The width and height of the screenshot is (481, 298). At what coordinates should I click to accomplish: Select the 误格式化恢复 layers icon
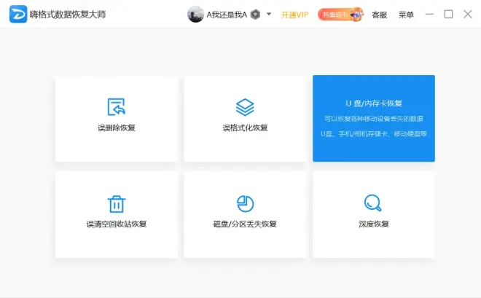[x=245, y=107]
